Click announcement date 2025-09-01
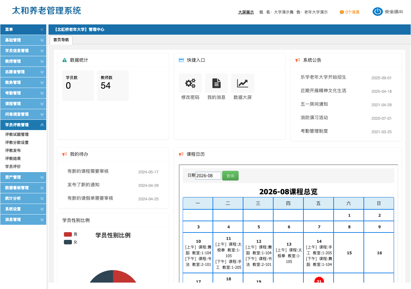Viewport: 411px width, 289px height. [381, 78]
